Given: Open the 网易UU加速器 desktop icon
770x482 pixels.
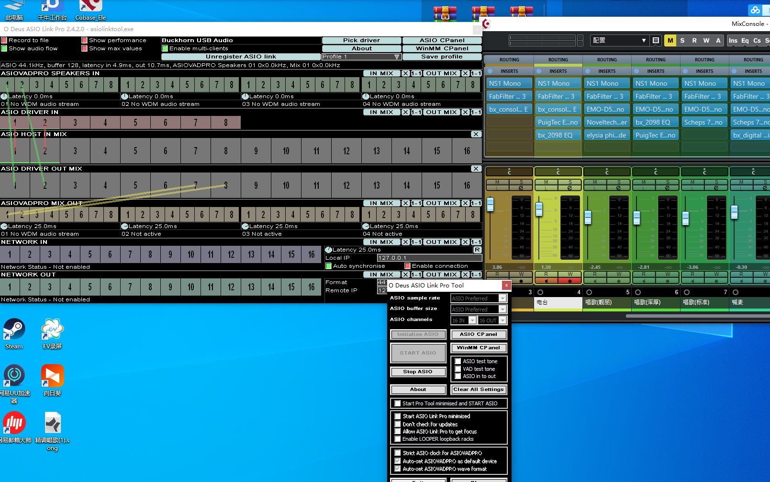Looking at the screenshot, I should click(x=14, y=383).
